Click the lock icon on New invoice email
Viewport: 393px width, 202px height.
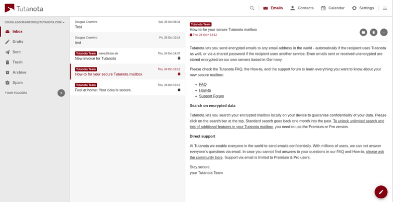(179, 58)
